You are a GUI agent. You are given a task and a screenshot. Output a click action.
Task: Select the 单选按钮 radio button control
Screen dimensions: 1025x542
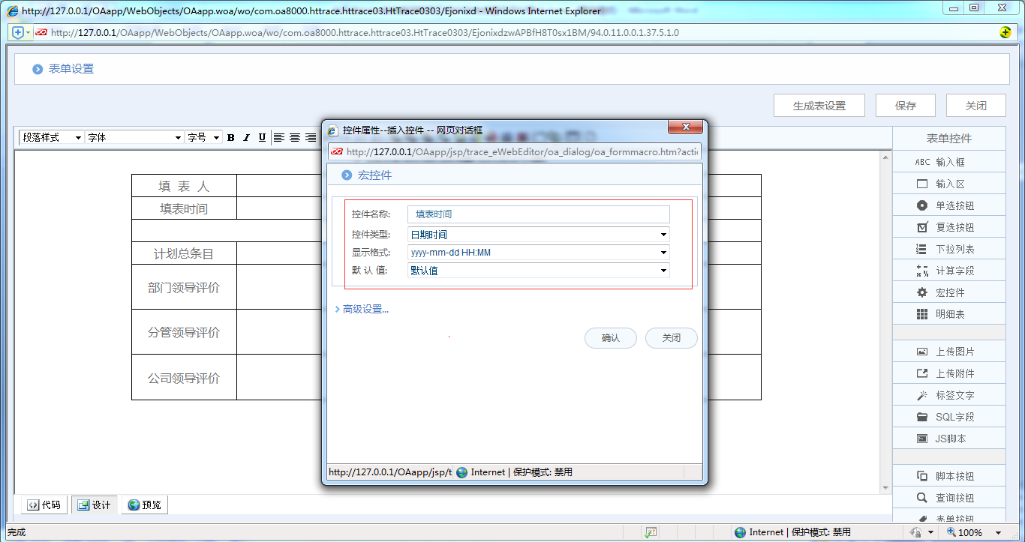tap(948, 205)
